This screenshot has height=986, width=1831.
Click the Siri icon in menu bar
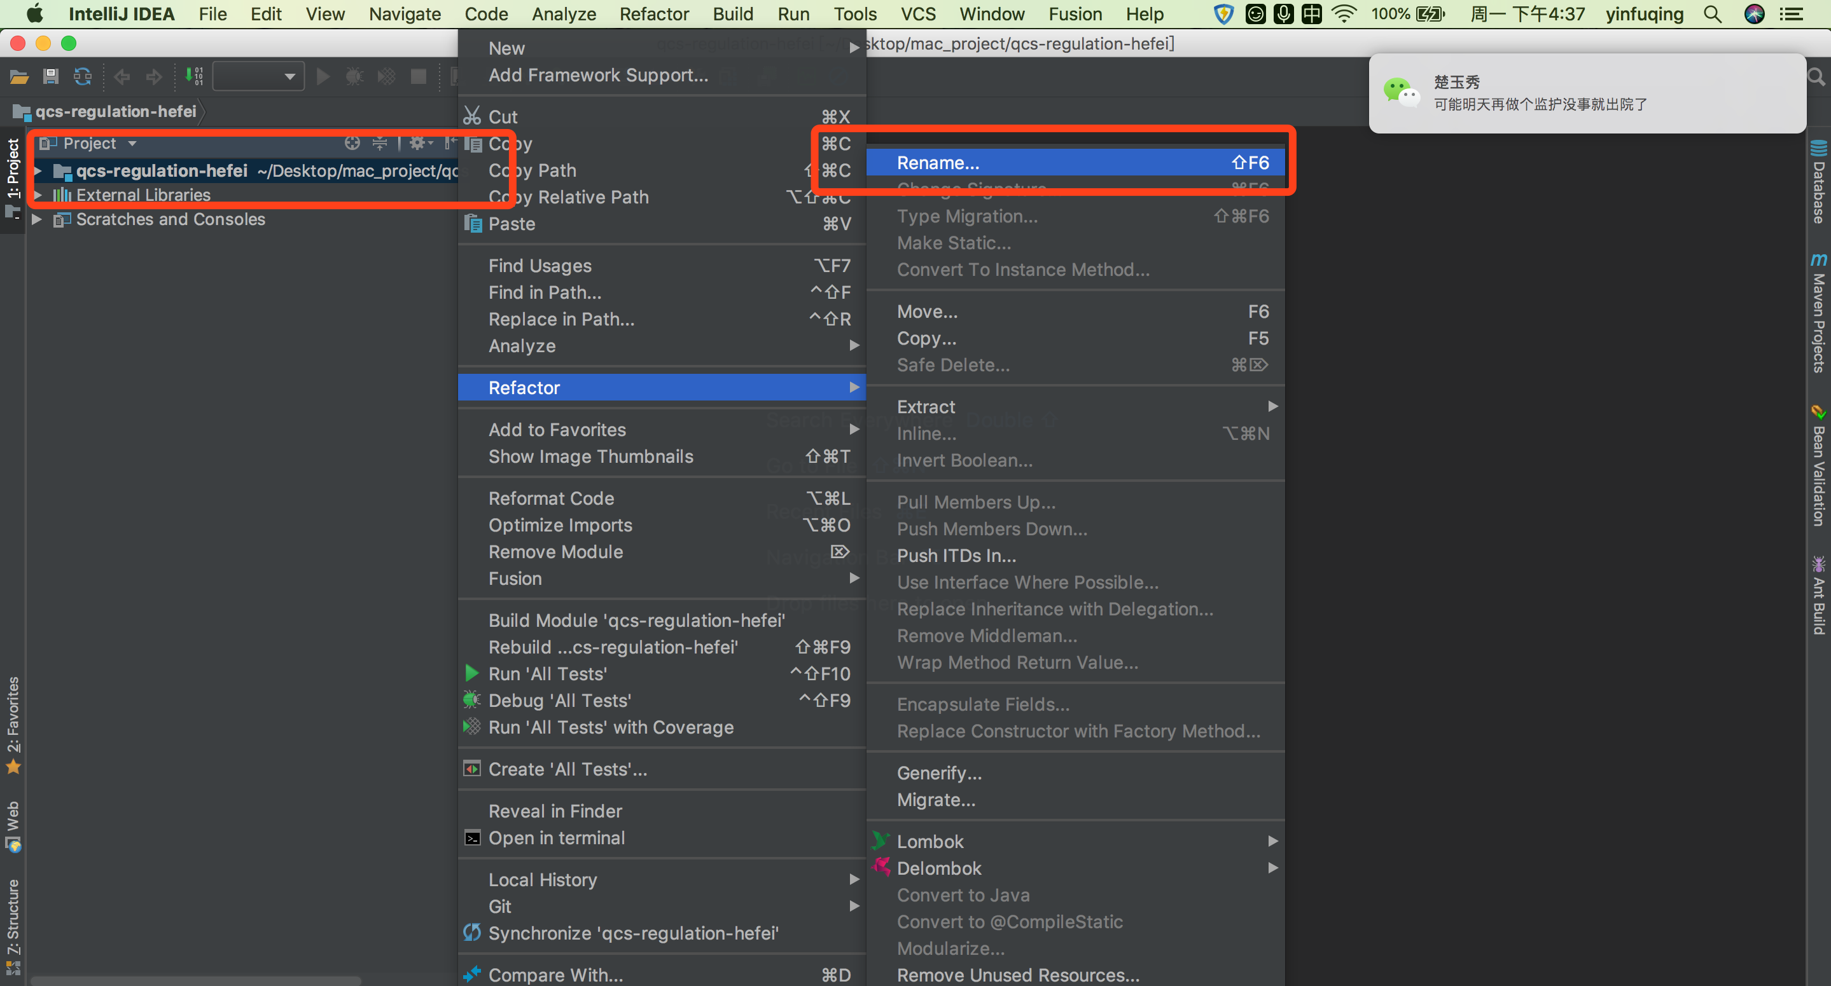(x=1754, y=14)
